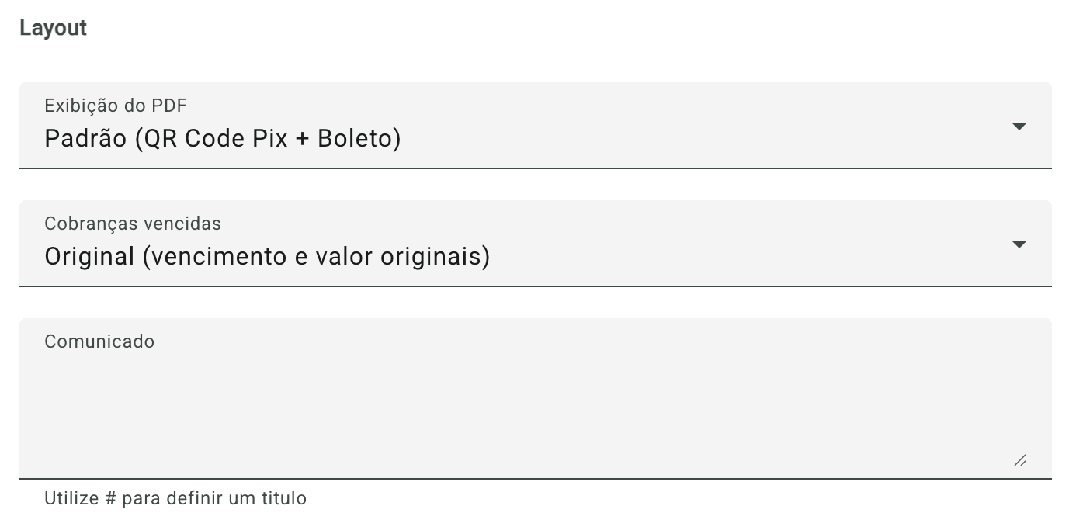Select the "Padrão (QR Code Pix + Boleto)" value
The height and width of the screenshot is (520, 1076).
coord(223,139)
